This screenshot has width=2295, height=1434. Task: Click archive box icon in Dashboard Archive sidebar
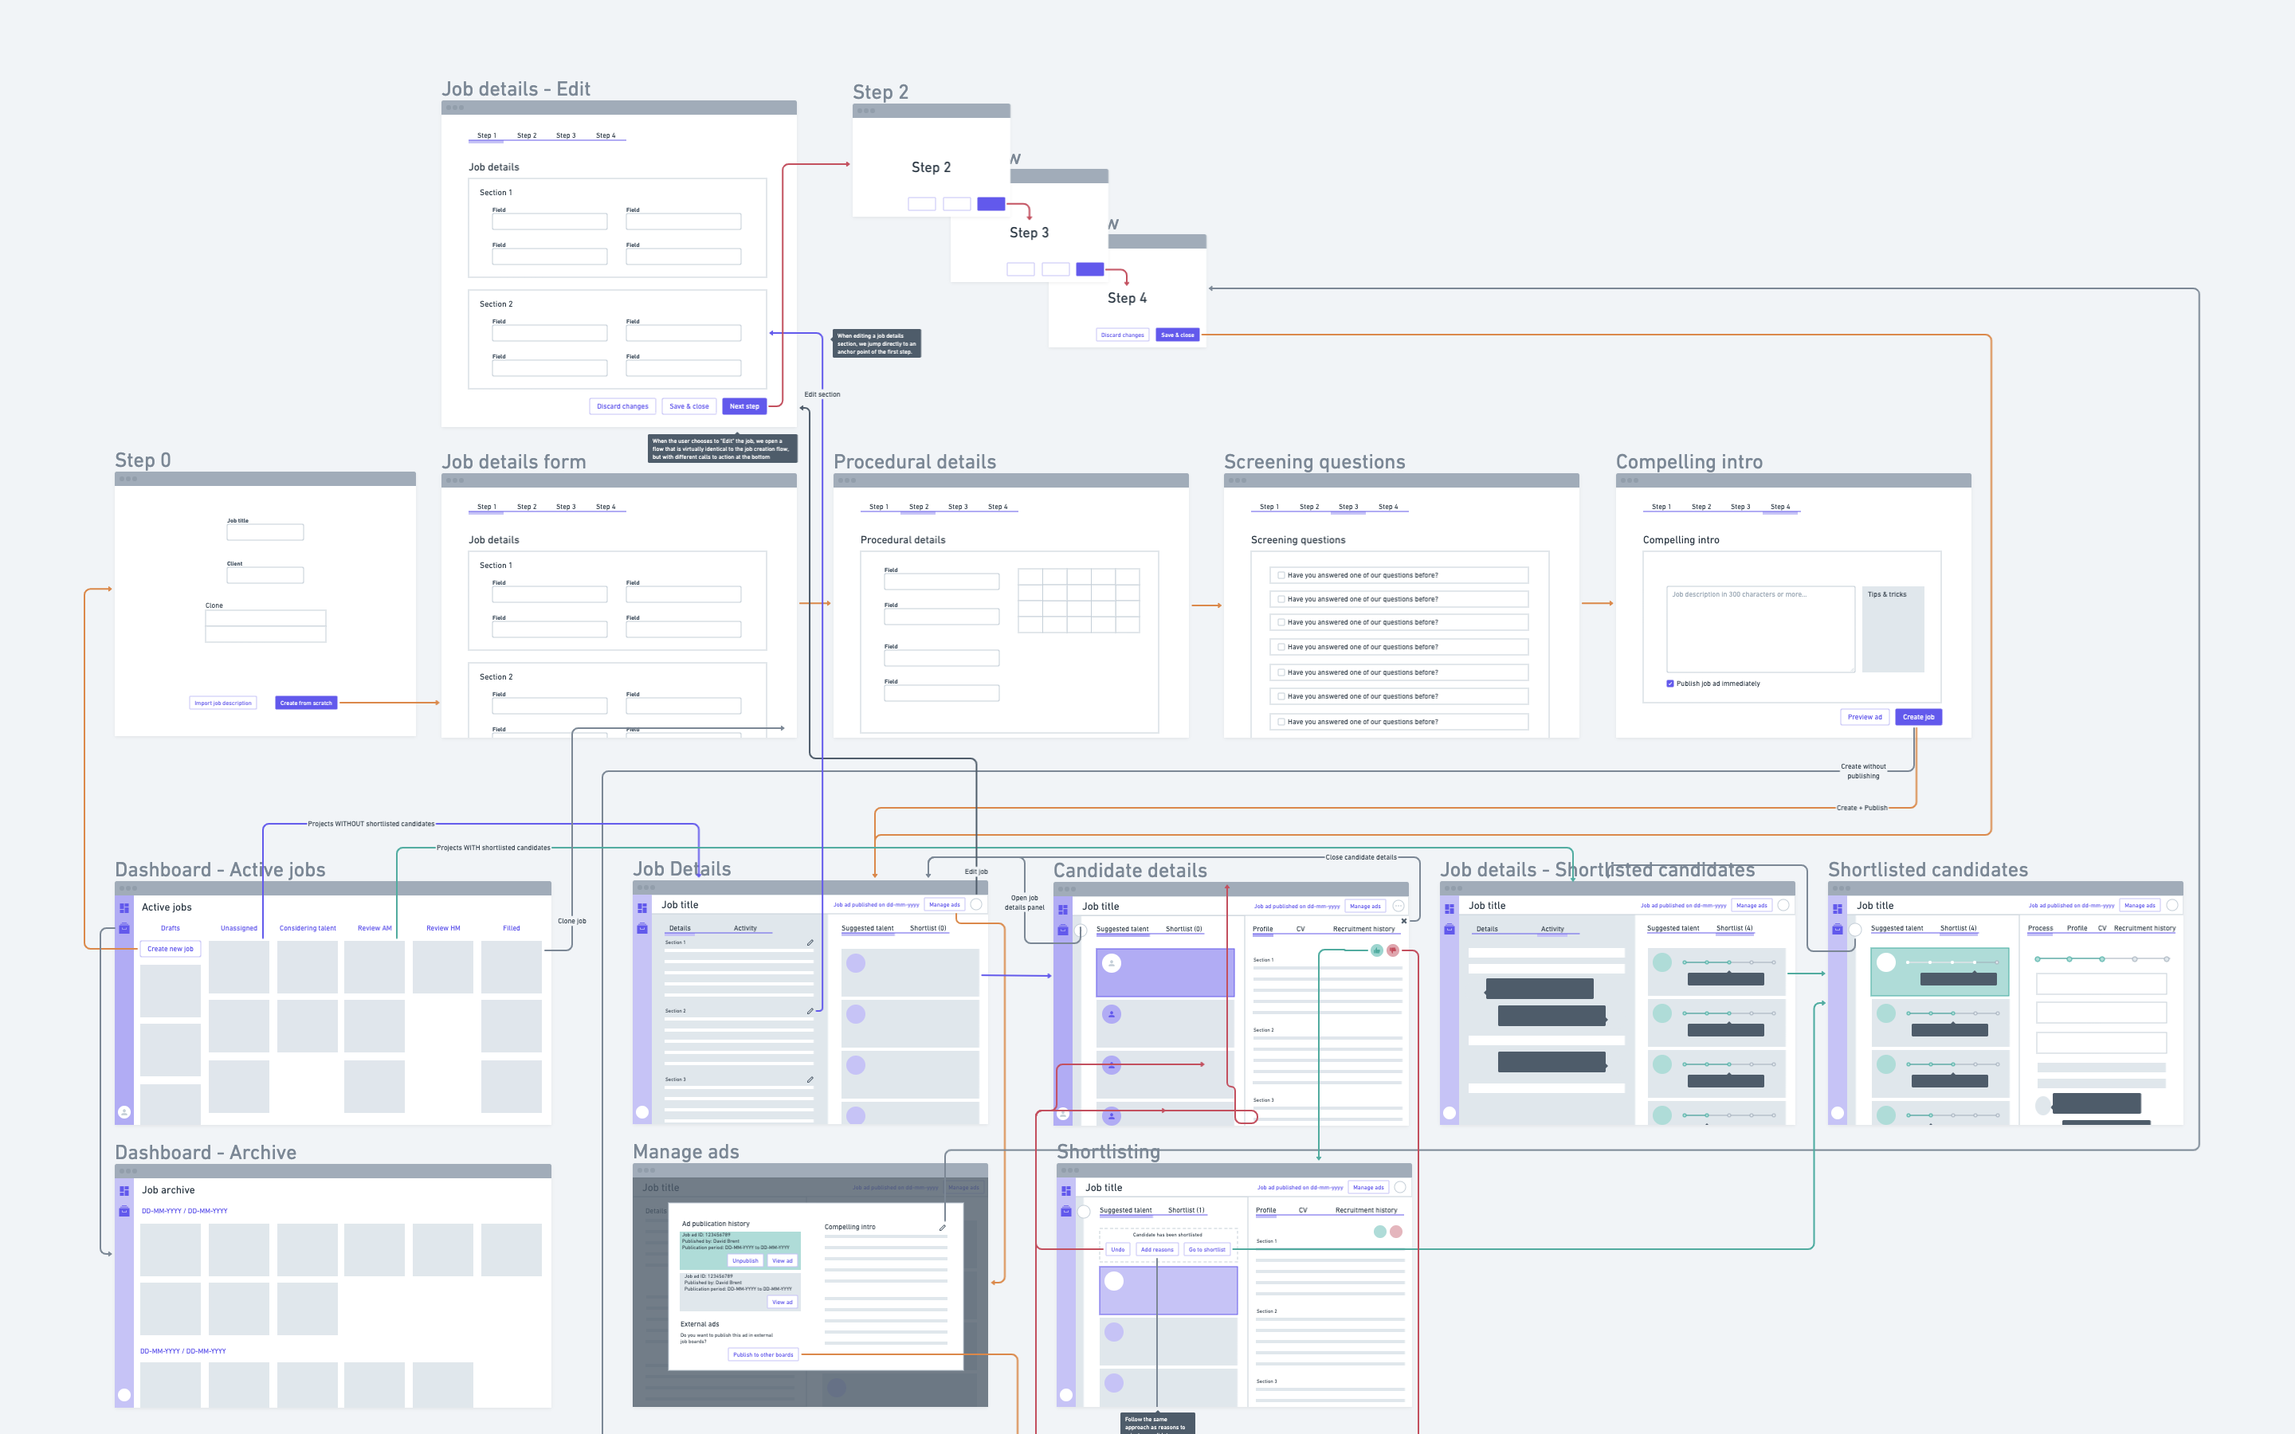124,1211
